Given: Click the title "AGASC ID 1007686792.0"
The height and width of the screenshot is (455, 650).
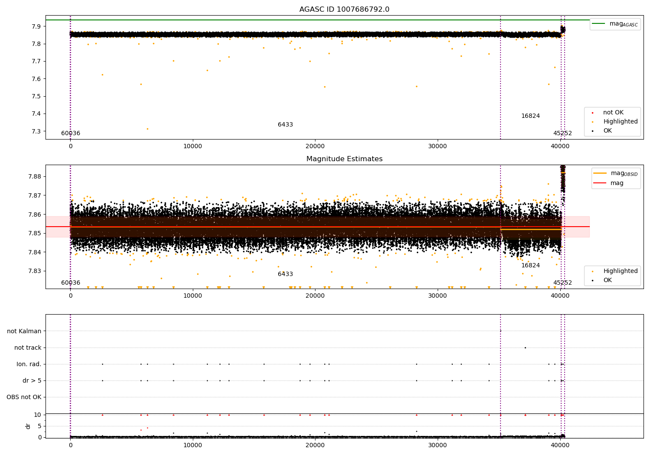Looking at the screenshot, I should 344,10.
